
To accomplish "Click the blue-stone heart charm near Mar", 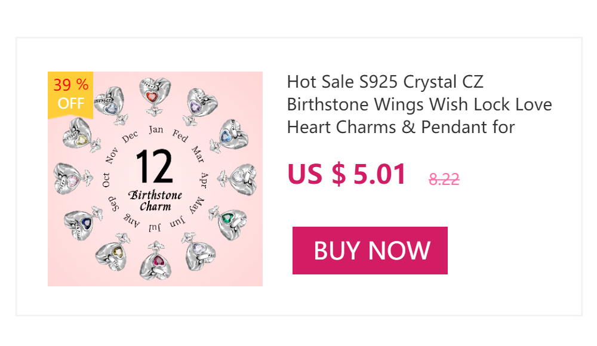I will point(230,134).
